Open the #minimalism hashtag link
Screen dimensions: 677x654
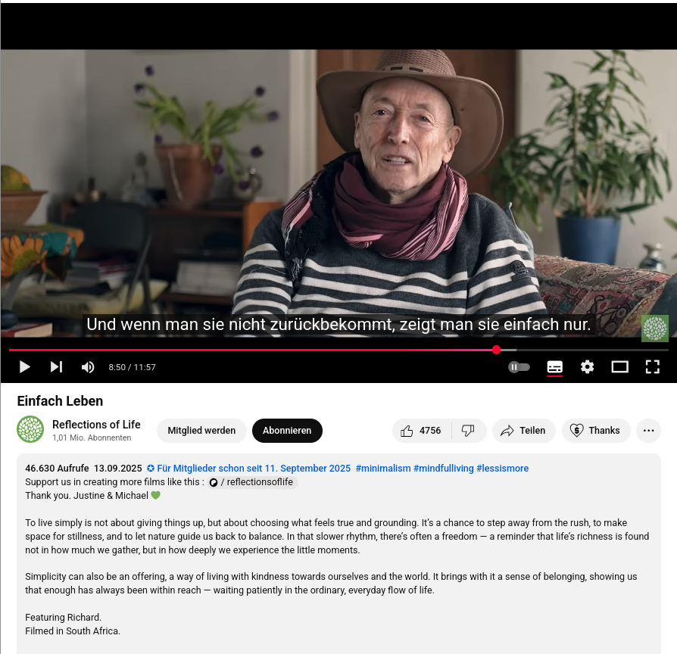[x=383, y=468]
